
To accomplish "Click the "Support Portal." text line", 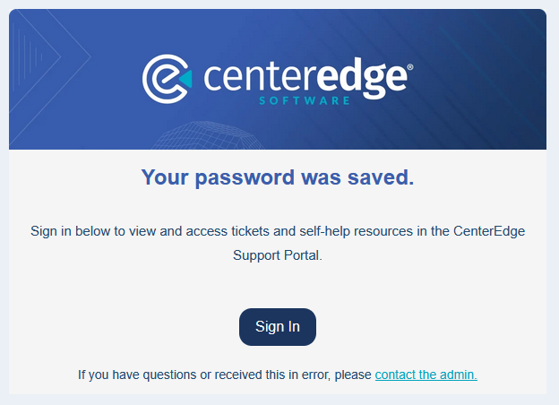I will [278, 255].
